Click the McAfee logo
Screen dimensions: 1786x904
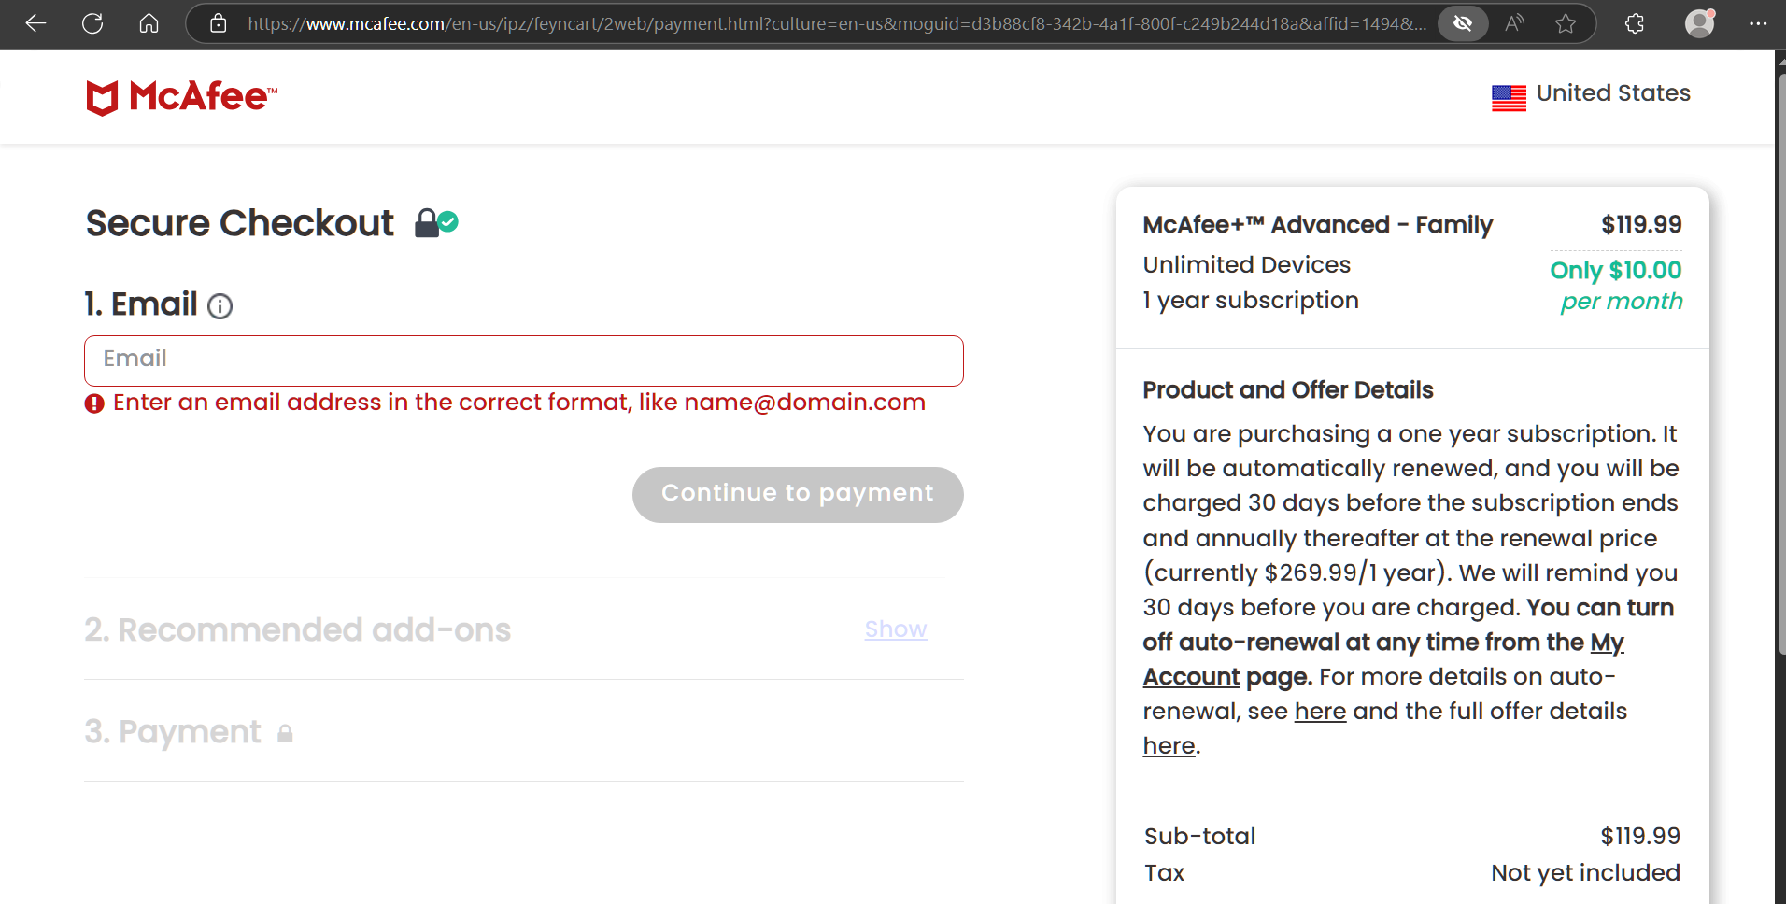click(182, 96)
